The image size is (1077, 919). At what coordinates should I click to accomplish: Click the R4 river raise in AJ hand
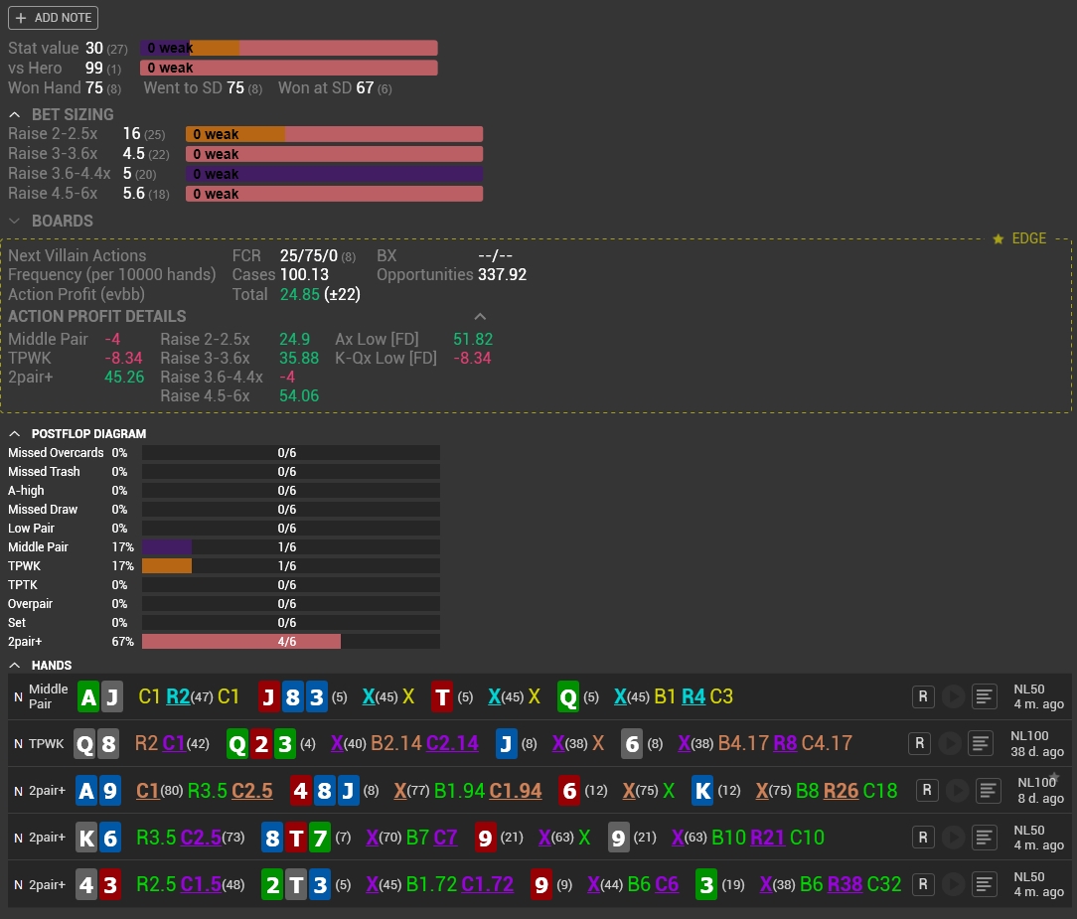[693, 696]
